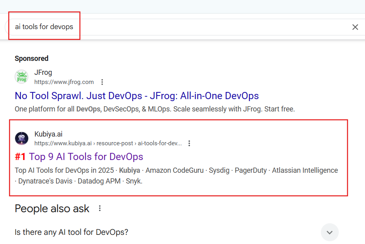This screenshot has width=365, height=244.
Task: Click the kubiya.ai resource-post URL breadcrumb
Action: tap(108, 143)
